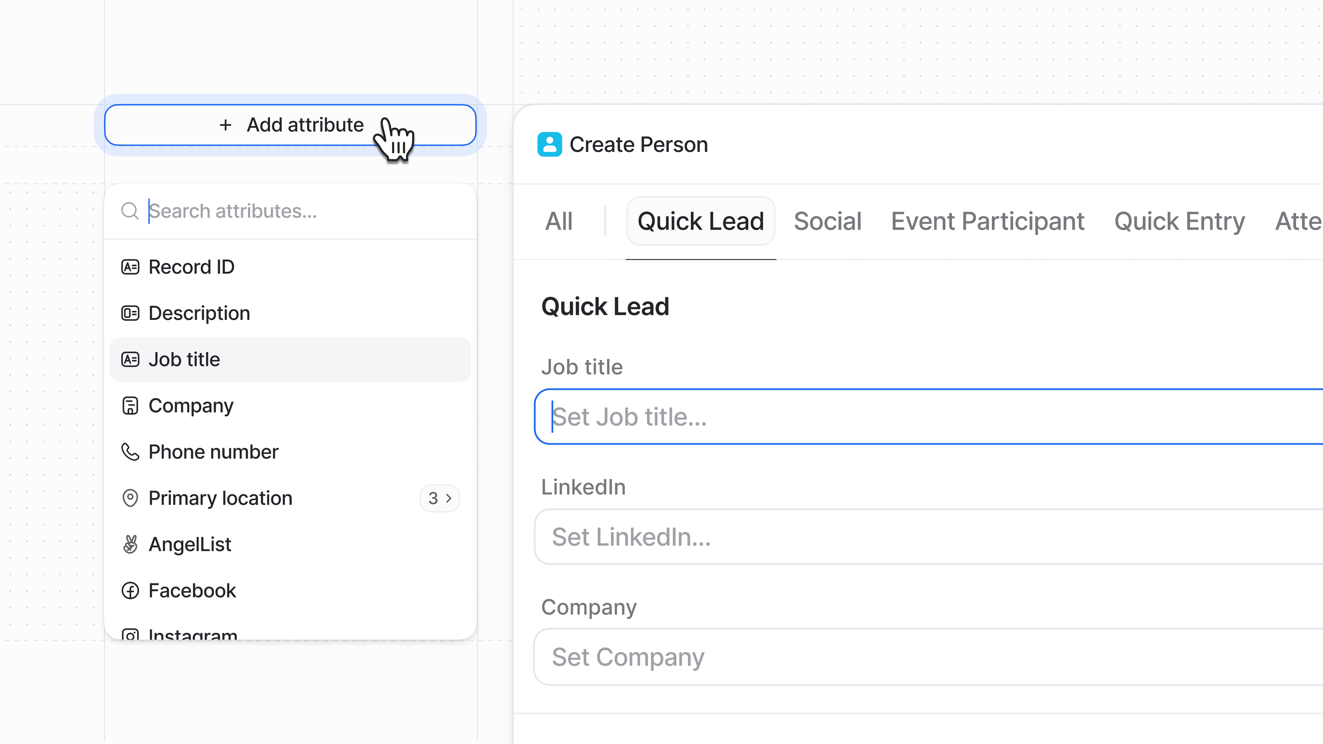Switch to the Quick Entry tab

pos(1179,221)
